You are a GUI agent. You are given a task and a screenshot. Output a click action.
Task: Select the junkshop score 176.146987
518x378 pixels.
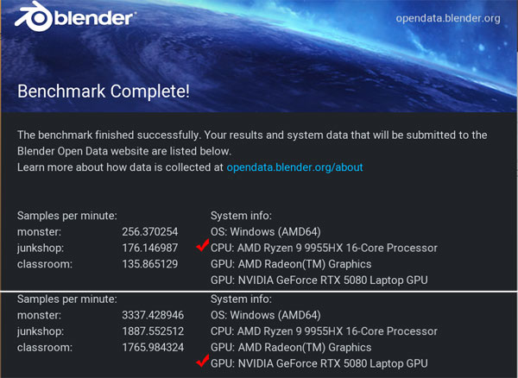pos(150,248)
